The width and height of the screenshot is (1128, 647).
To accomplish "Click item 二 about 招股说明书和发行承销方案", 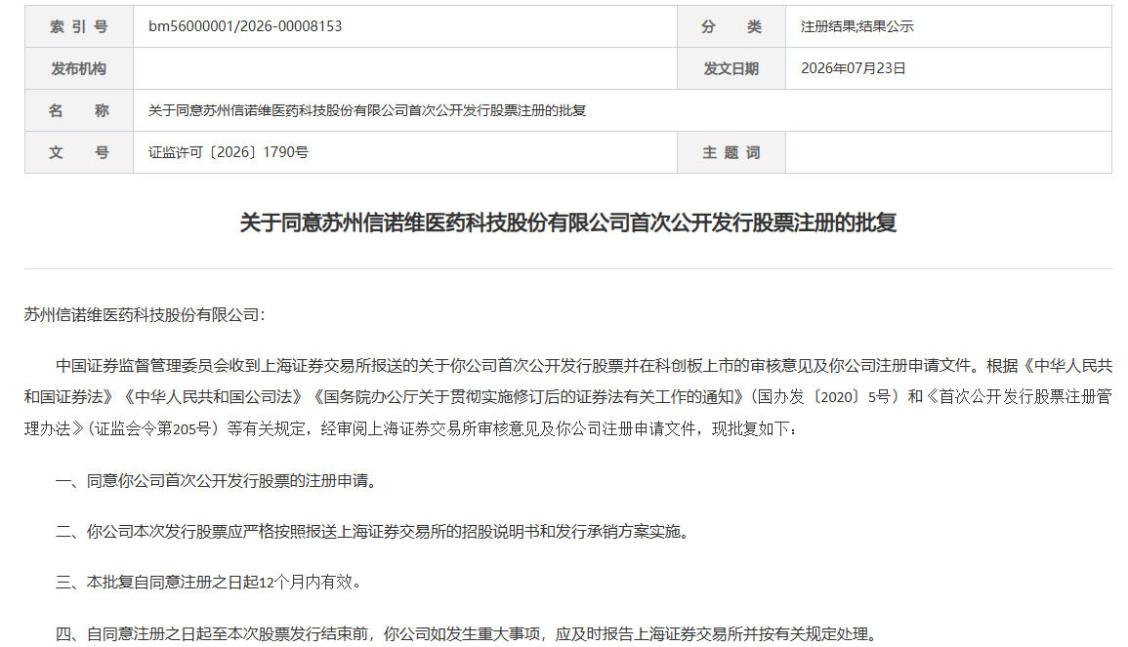I will pyautogui.click(x=372, y=531).
